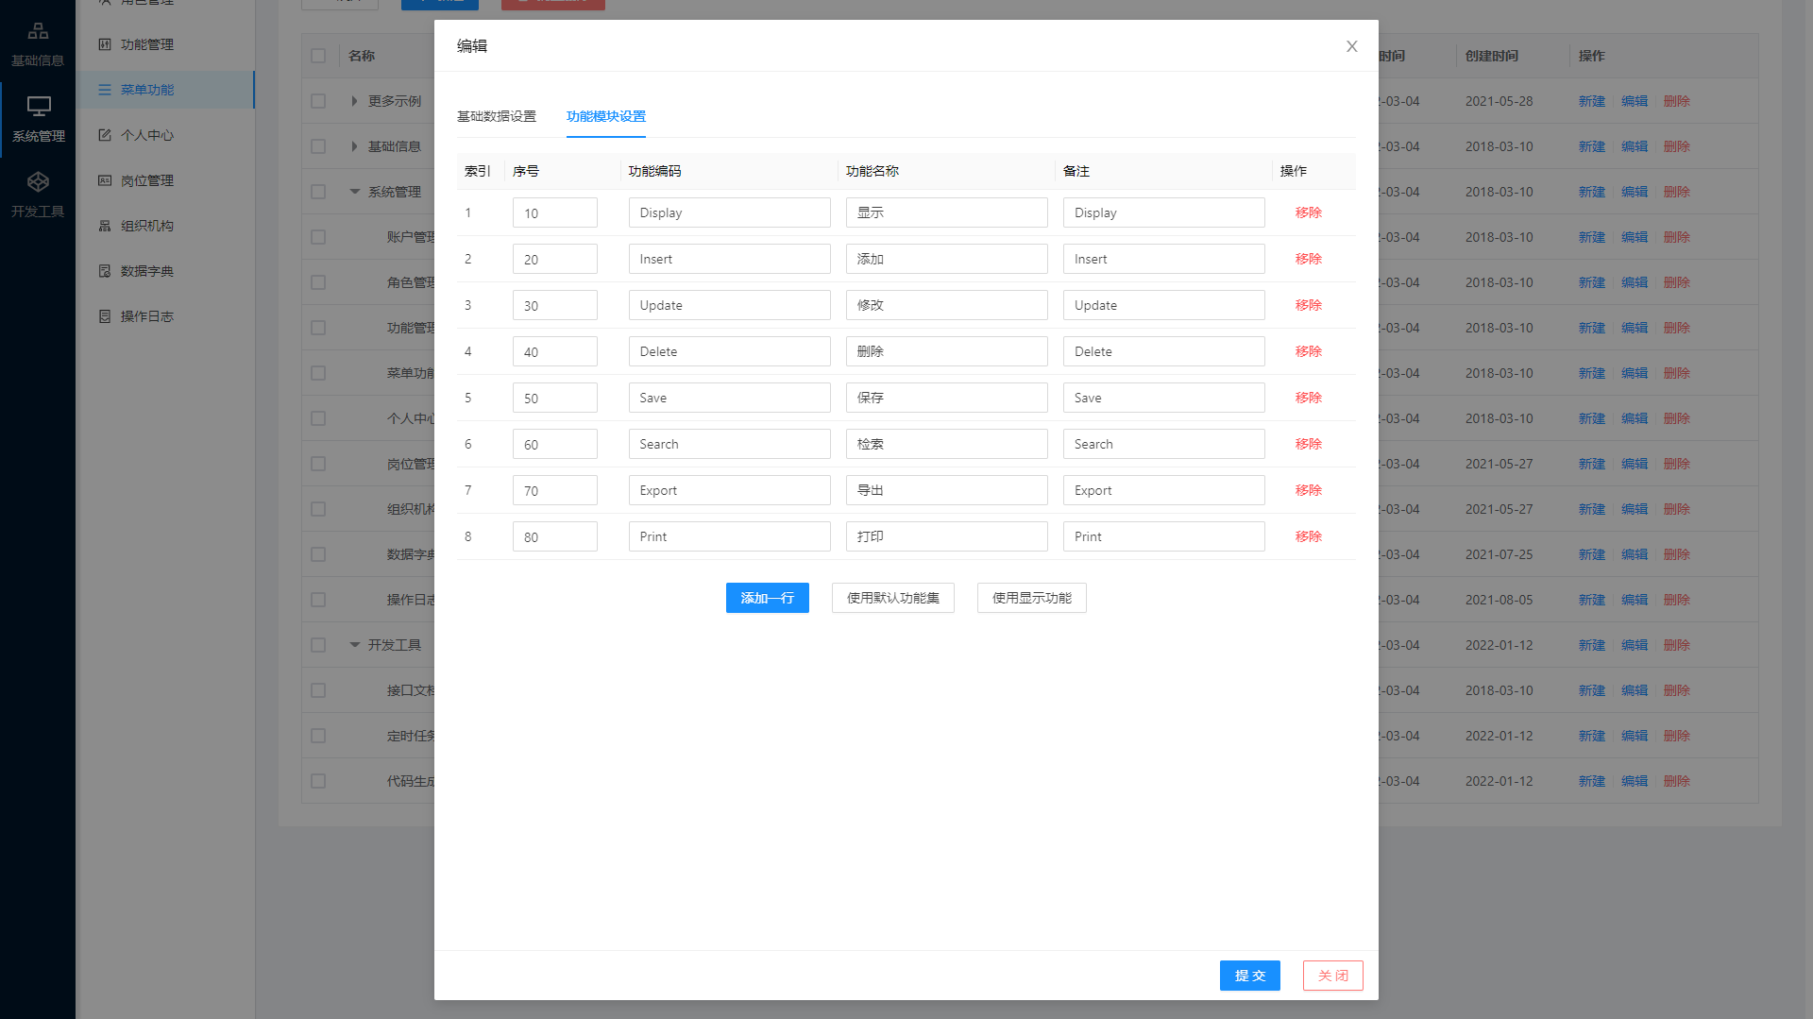Collapse the 开发工具 tree row

tap(354, 645)
